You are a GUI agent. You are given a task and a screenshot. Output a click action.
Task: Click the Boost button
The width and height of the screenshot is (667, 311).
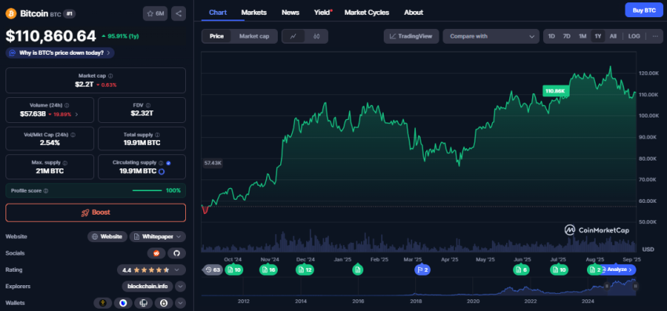click(x=96, y=212)
